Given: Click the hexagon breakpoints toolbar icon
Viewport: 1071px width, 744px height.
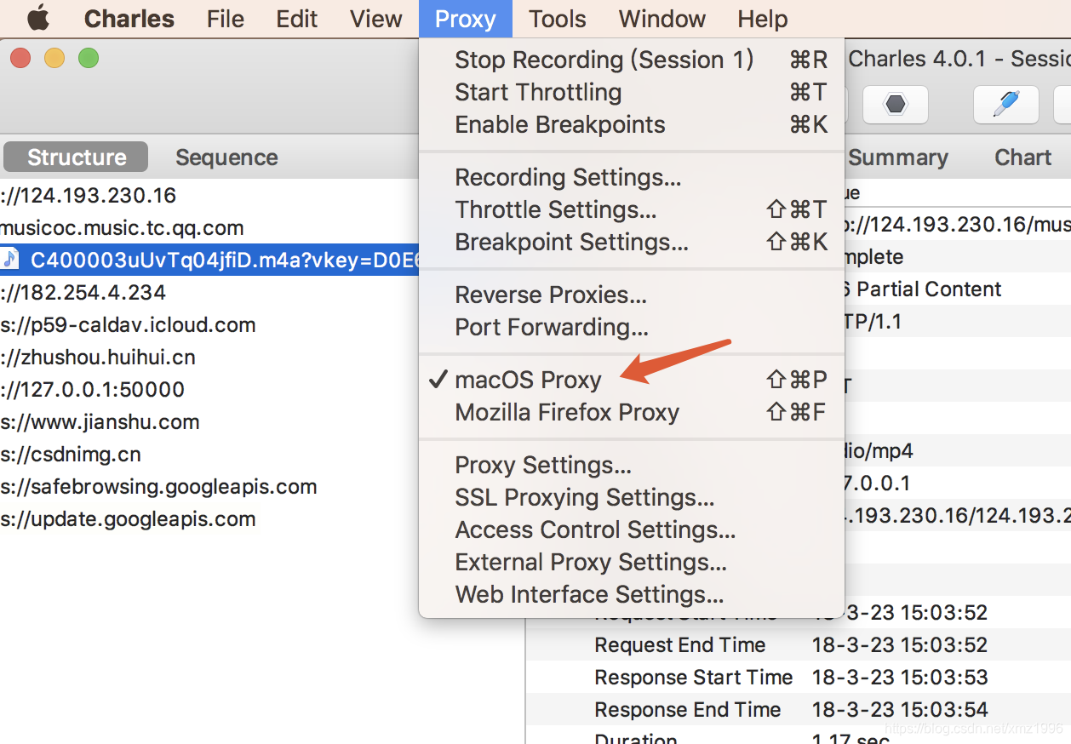Looking at the screenshot, I should pos(895,105).
